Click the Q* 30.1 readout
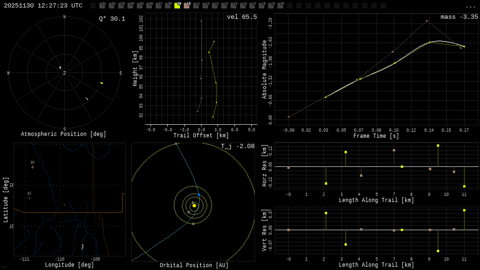 (x=112, y=19)
